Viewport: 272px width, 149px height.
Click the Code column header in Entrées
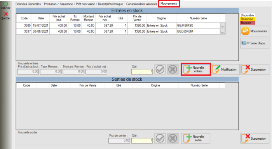(x=24, y=18)
